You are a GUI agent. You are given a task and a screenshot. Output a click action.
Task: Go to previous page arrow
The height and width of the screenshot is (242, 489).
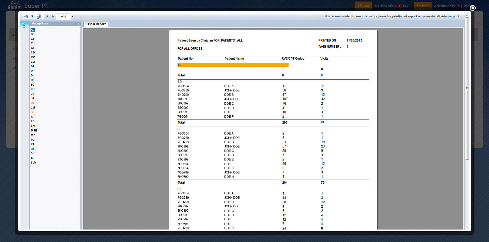pyautogui.click(x=47, y=17)
